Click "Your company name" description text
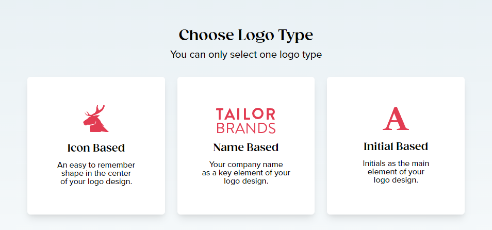492x230 pixels. tap(246, 165)
